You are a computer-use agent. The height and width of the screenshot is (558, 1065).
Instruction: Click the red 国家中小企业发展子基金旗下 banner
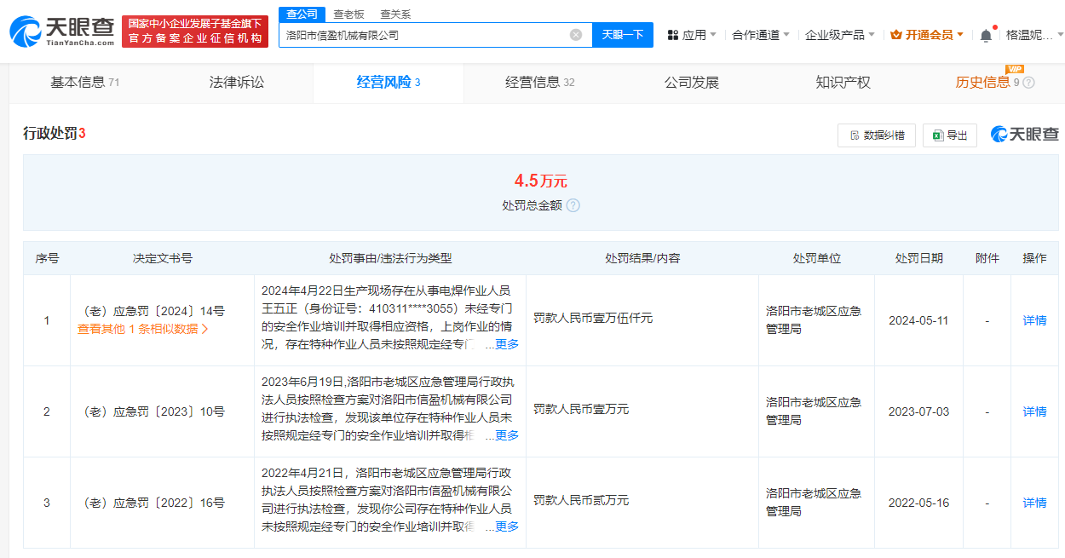195,32
